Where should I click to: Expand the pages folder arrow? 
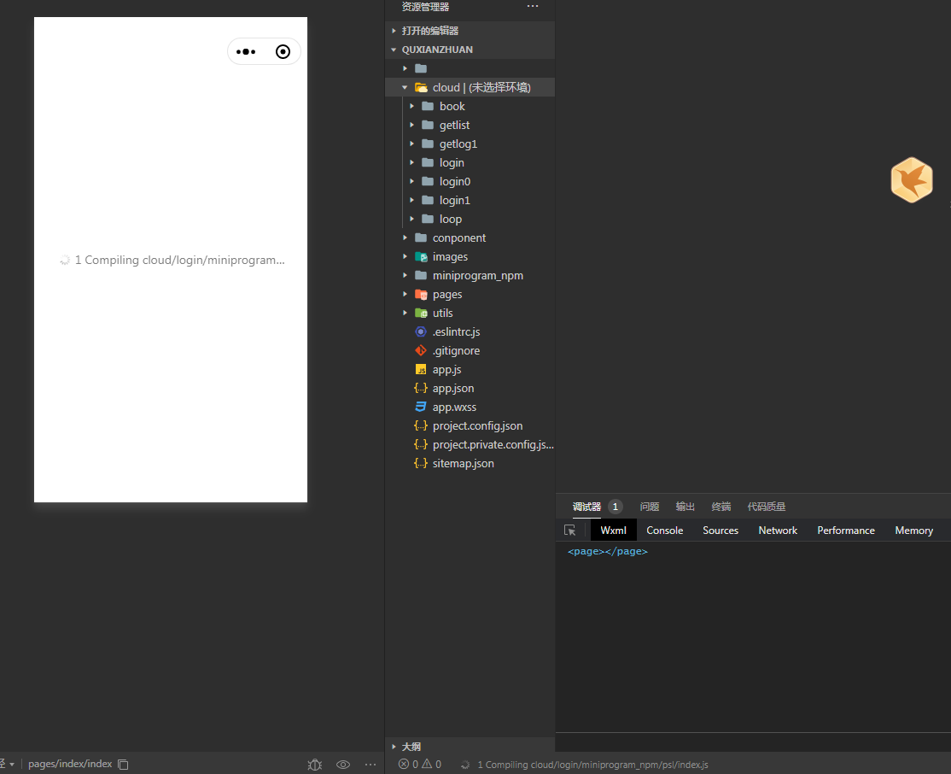pos(405,295)
